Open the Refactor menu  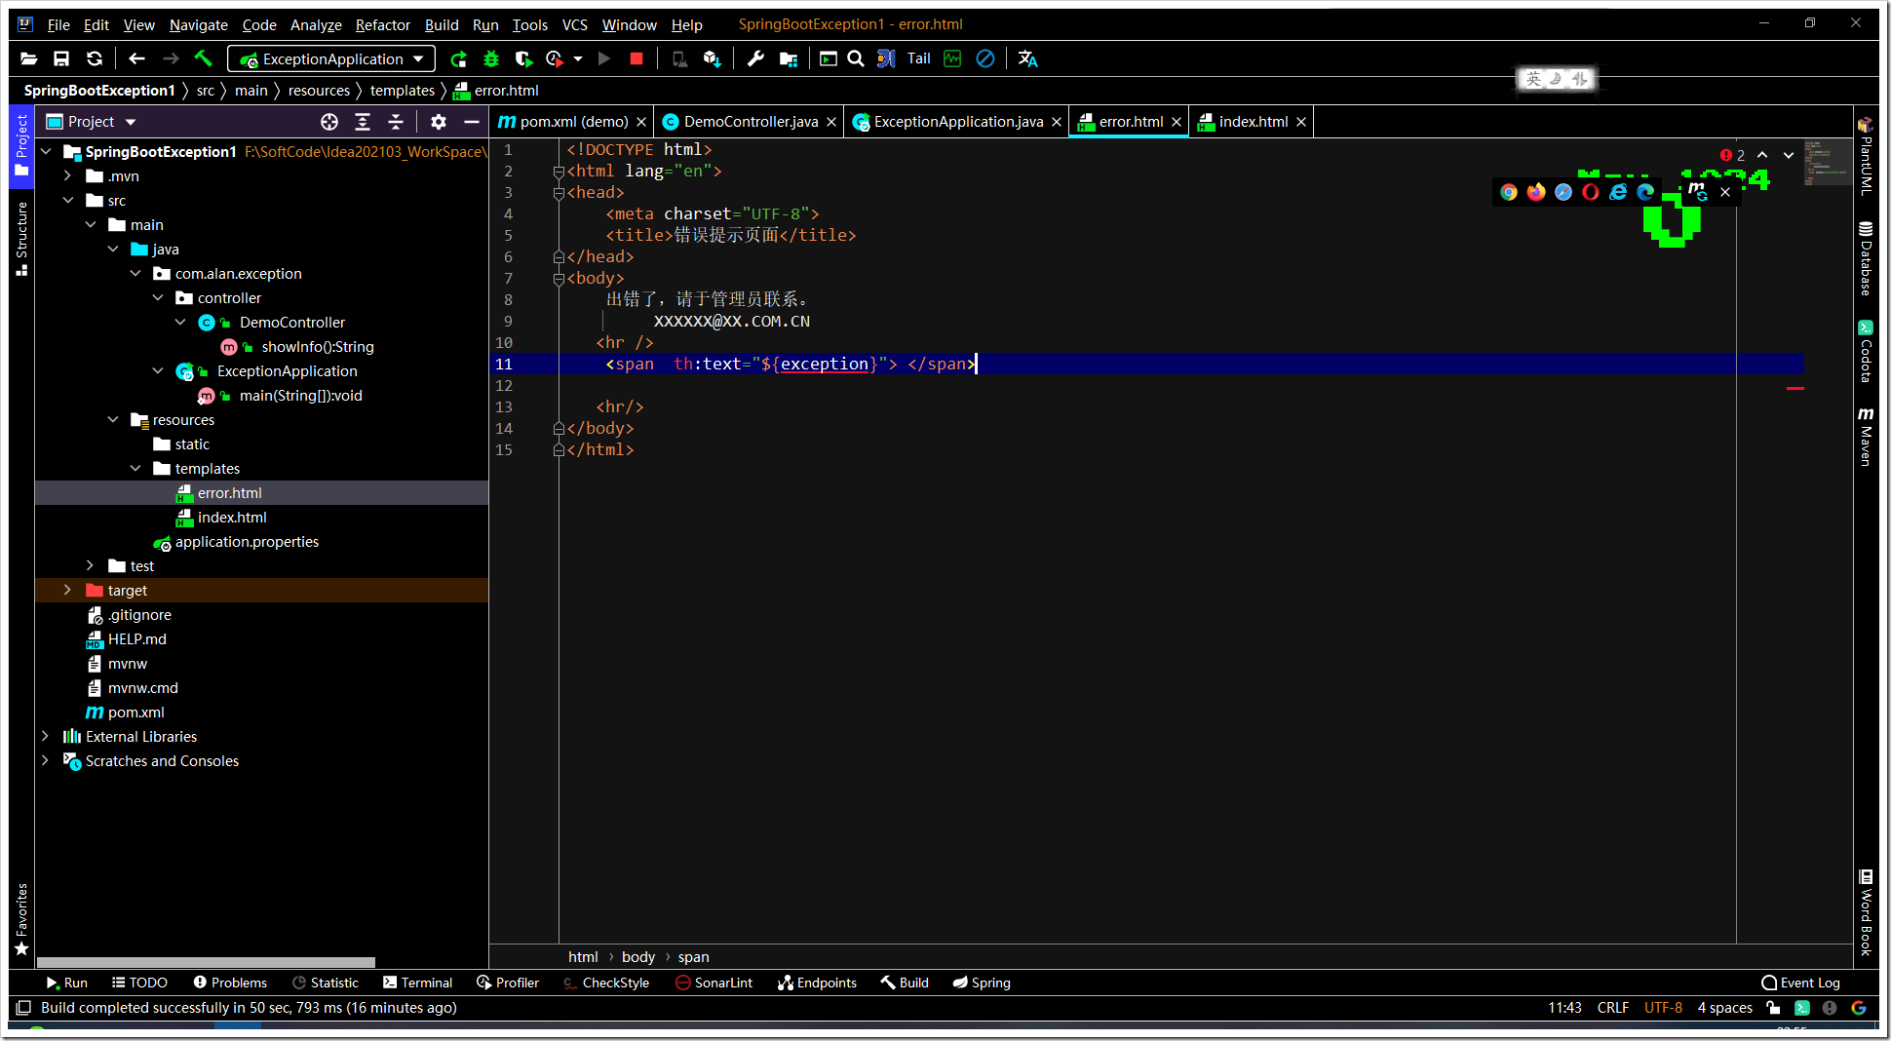[382, 24]
